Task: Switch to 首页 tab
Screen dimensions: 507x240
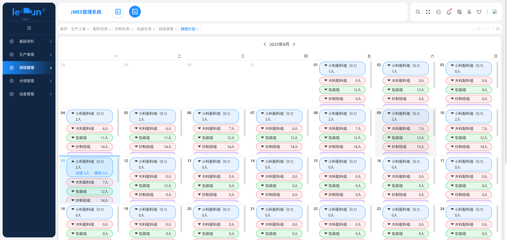Action: 64,29
